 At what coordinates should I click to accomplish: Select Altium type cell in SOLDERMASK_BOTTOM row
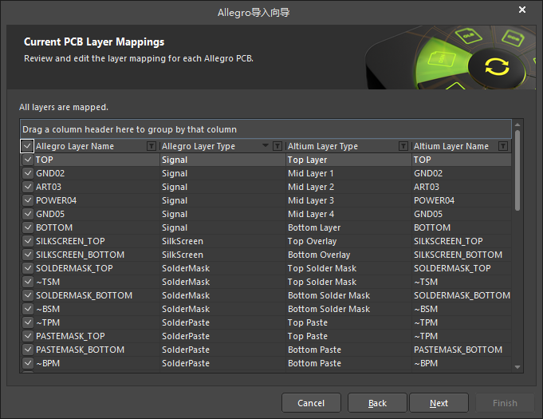pos(348,295)
